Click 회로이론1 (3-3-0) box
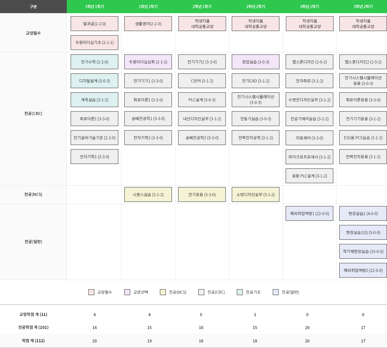The image size is (387, 348). tap(94, 119)
